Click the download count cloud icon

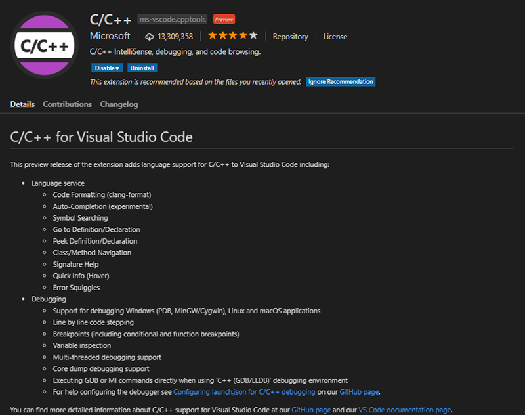[x=150, y=35]
